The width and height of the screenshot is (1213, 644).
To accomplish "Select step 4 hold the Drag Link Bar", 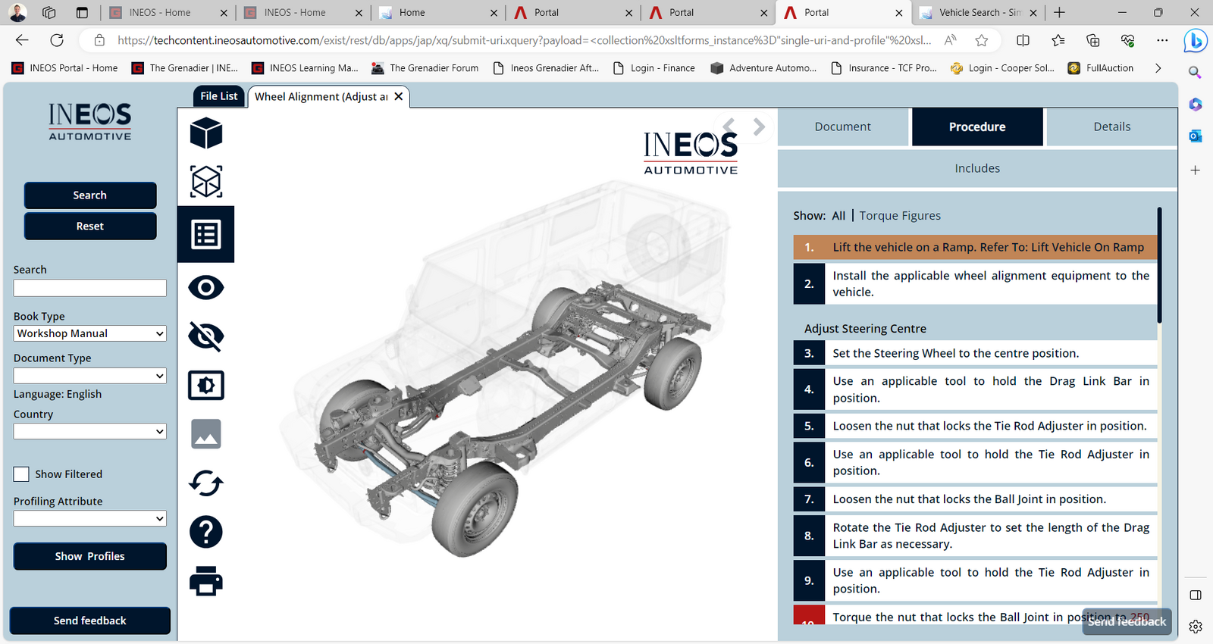I will (x=975, y=389).
